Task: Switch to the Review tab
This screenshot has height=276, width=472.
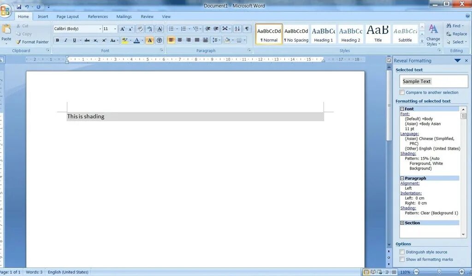Action: click(147, 17)
